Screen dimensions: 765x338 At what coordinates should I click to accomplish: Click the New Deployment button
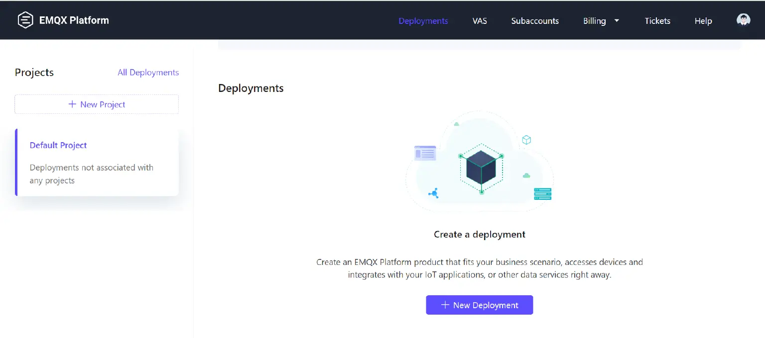point(479,305)
